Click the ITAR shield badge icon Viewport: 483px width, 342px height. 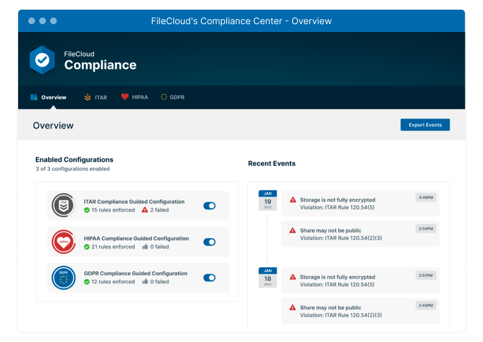pyautogui.click(x=63, y=205)
